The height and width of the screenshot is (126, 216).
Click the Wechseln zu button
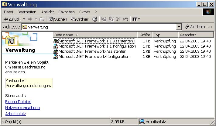[x=198, y=27]
